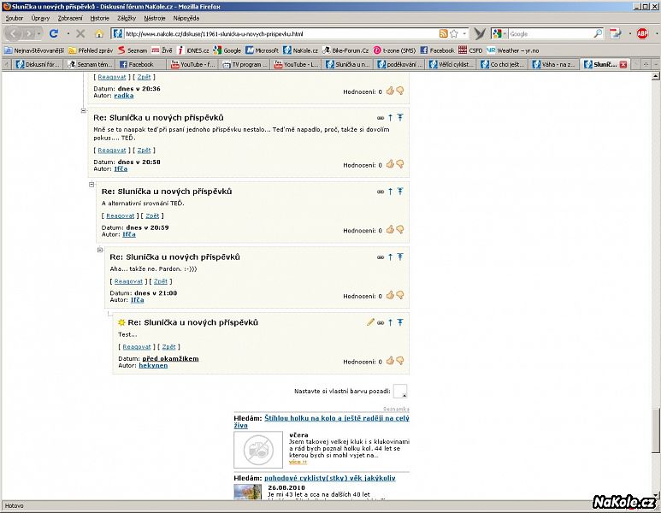Image resolution: width=661 pixels, height=513 pixels.
Task: Open the Nástroje menu
Action: click(155, 17)
